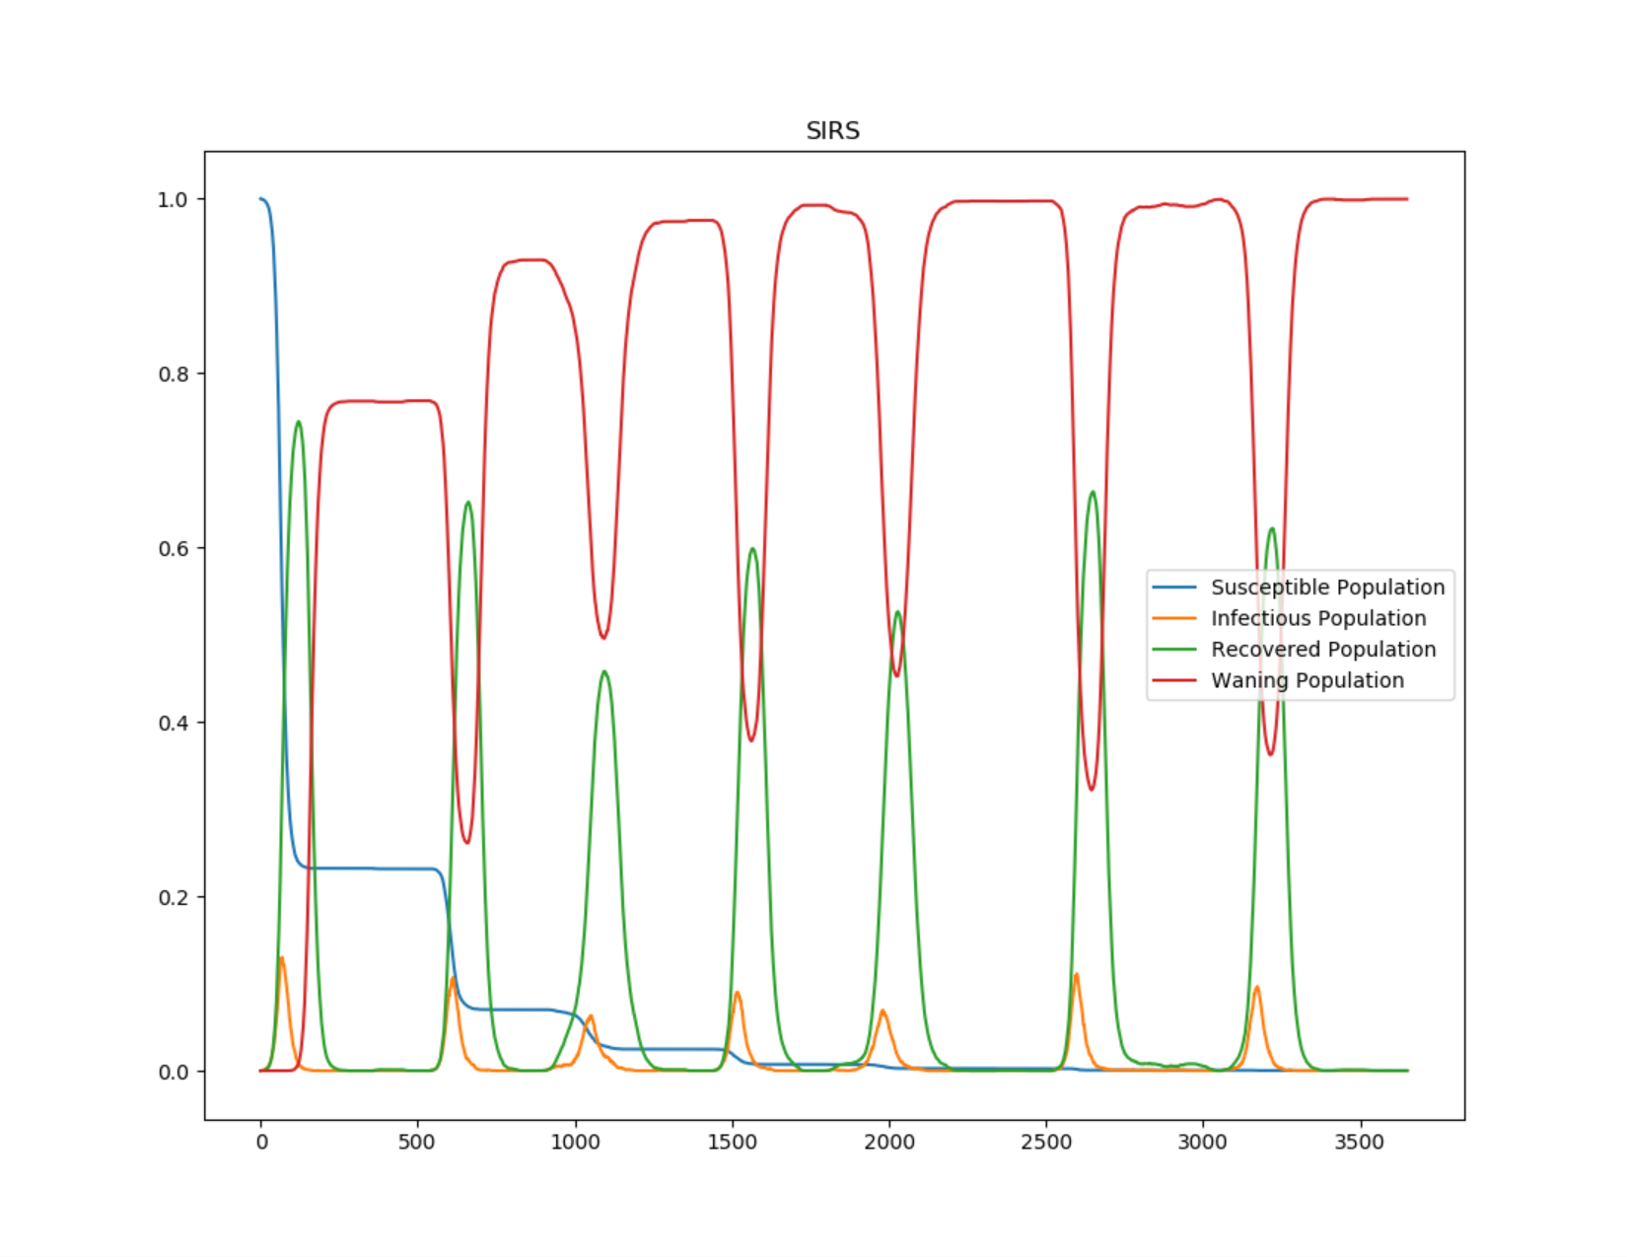Select the 'Infectious Population' legend label
1627x1257 pixels.
coord(1318,618)
